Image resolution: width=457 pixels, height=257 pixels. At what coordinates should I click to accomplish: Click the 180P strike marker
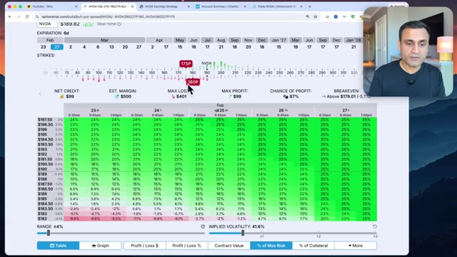(193, 82)
